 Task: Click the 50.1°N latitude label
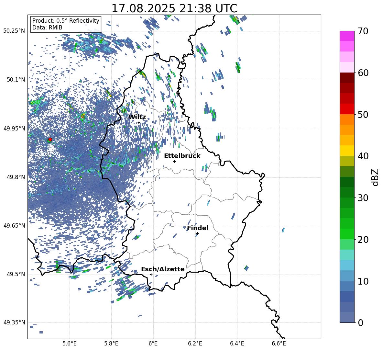click(16, 80)
